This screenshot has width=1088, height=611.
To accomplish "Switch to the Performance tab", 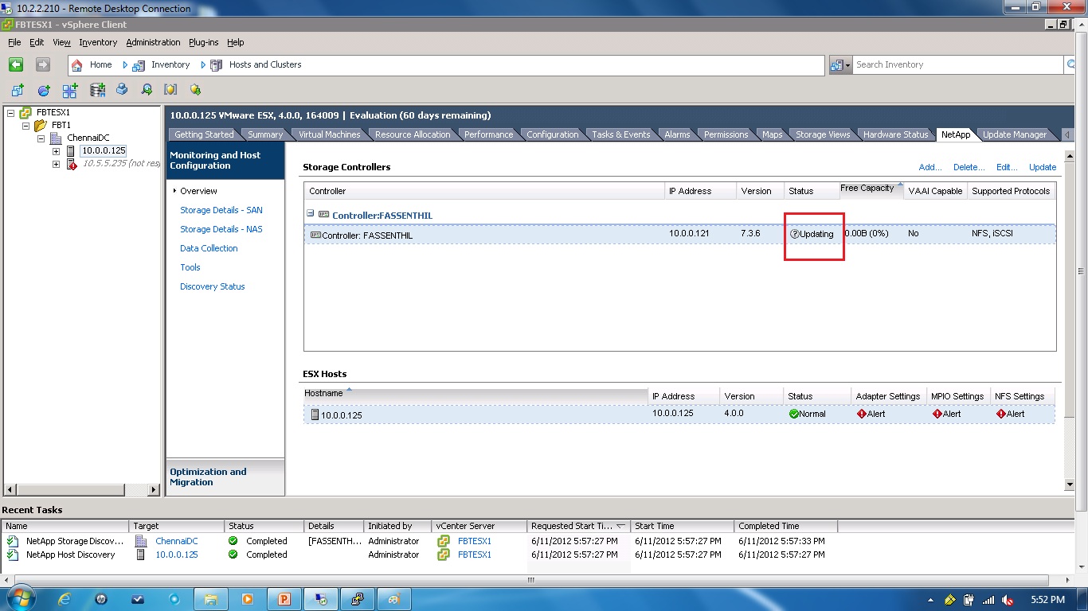I will pyautogui.click(x=489, y=134).
